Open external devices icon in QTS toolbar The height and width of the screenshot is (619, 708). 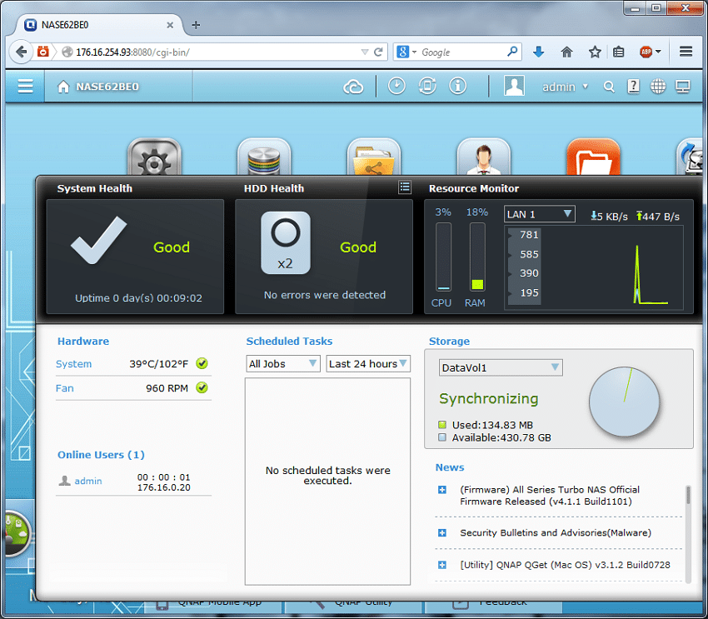427,86
